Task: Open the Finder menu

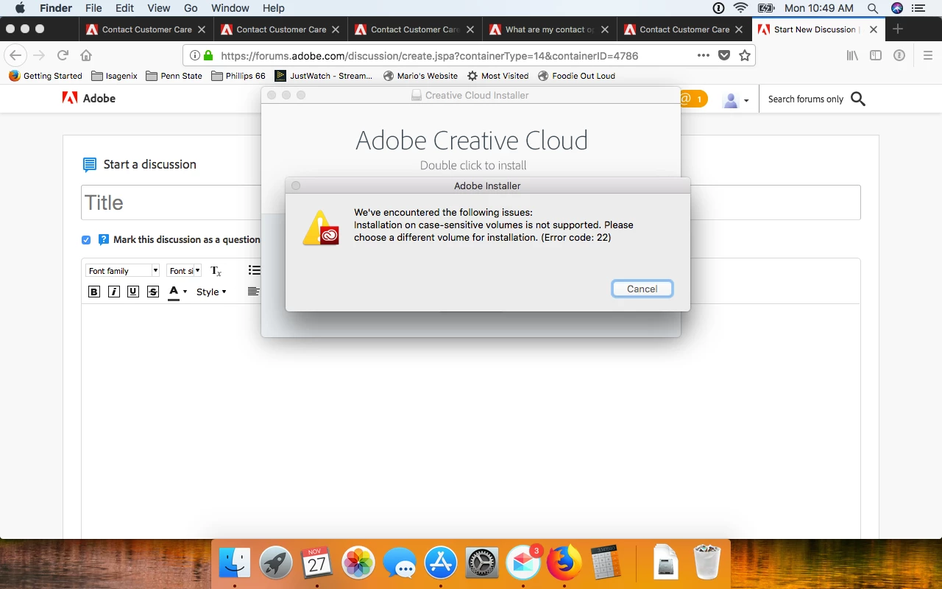Action: [55, 8]
